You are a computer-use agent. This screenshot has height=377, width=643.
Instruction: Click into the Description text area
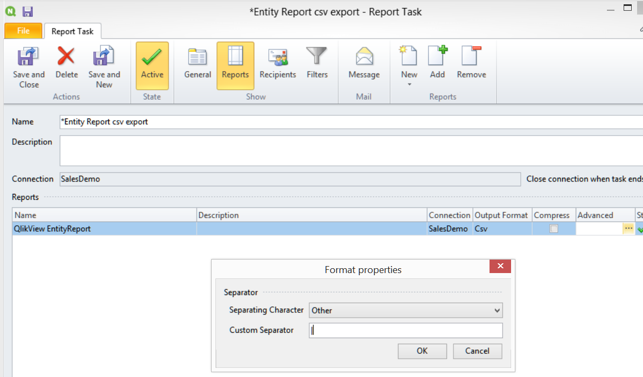(352, 151)
